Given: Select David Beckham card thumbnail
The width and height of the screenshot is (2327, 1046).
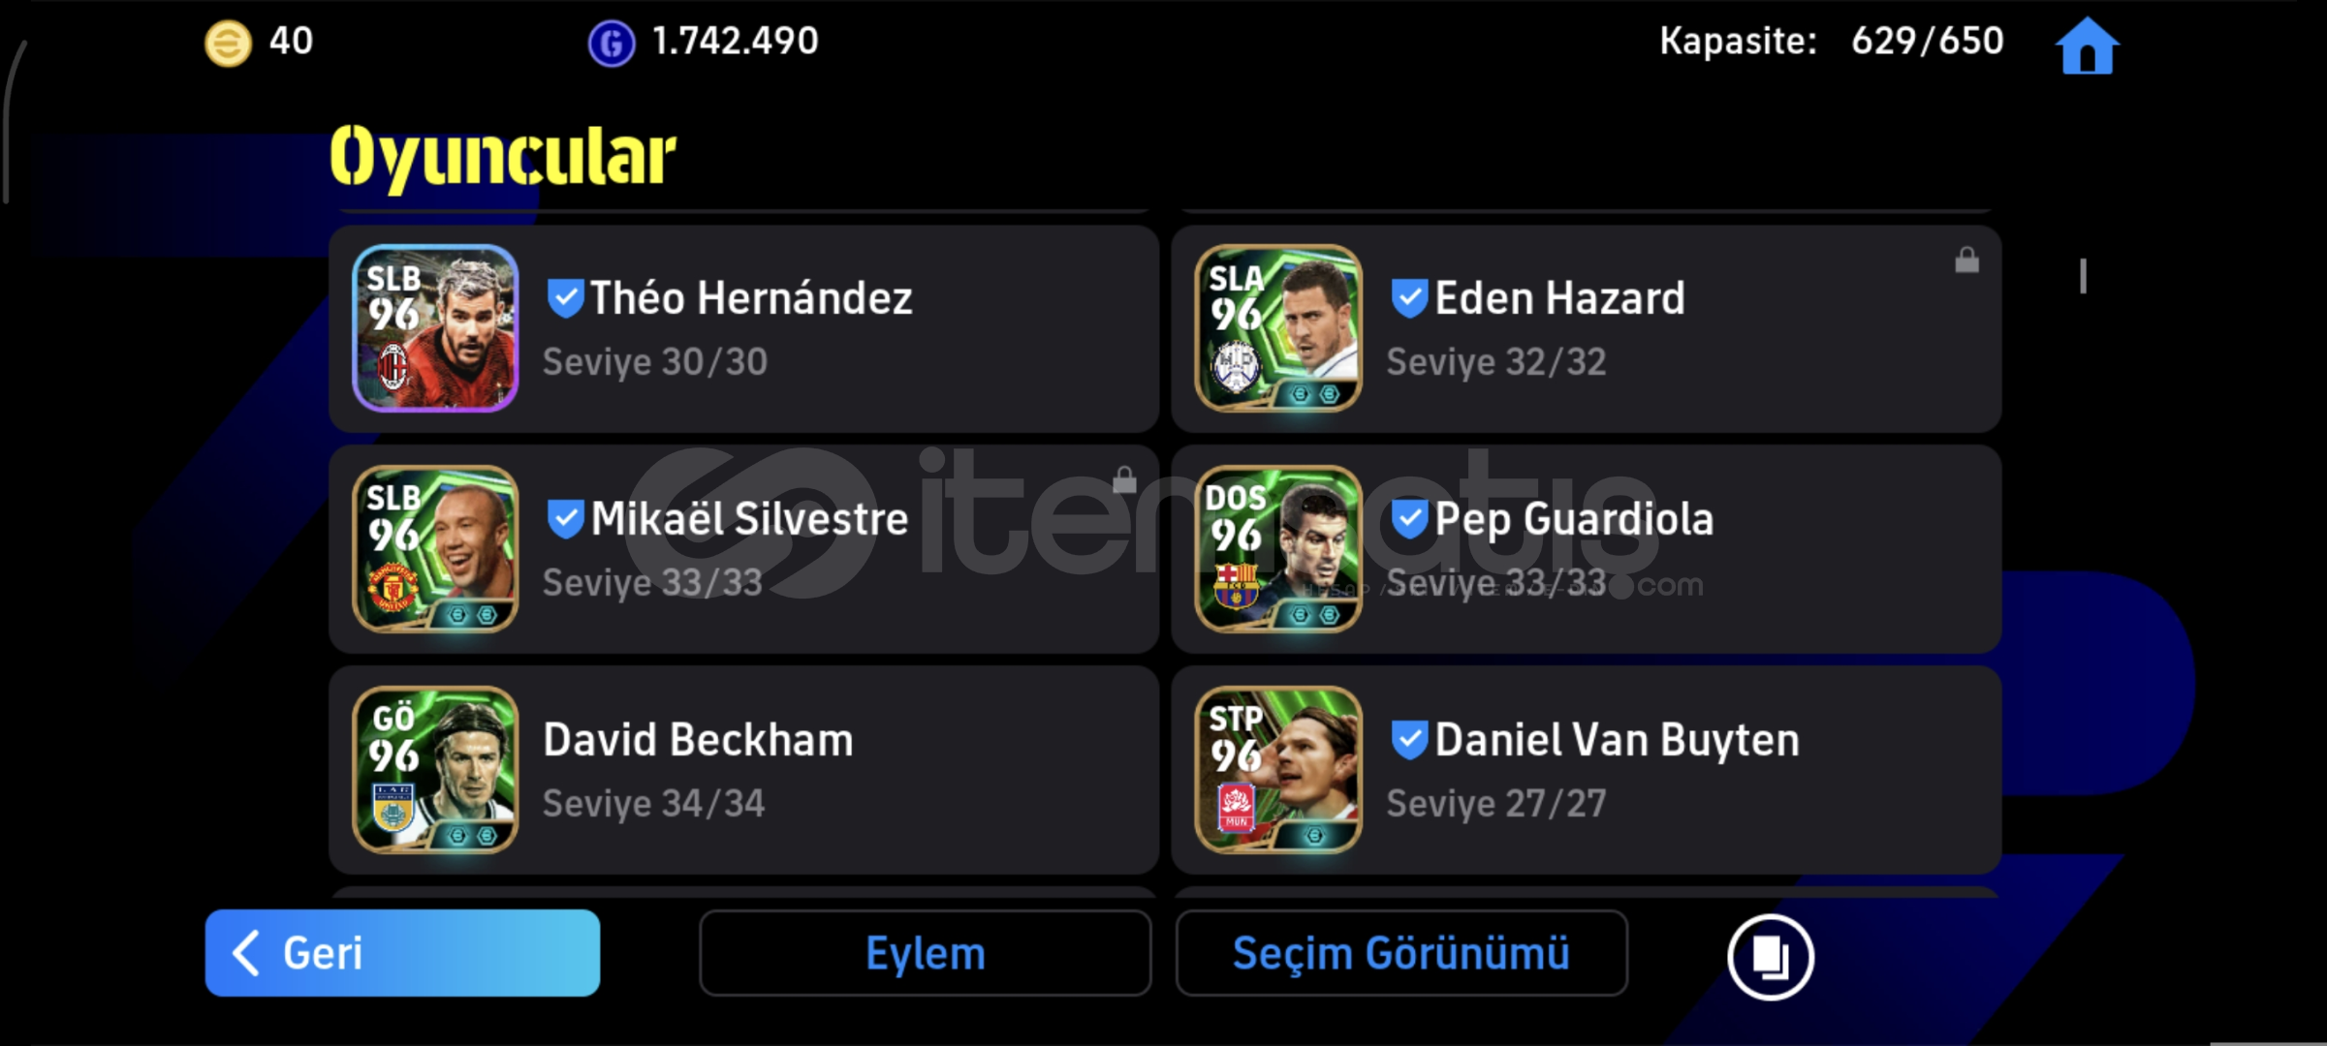Looking at the screenshot, I should (x=435, y=770).
